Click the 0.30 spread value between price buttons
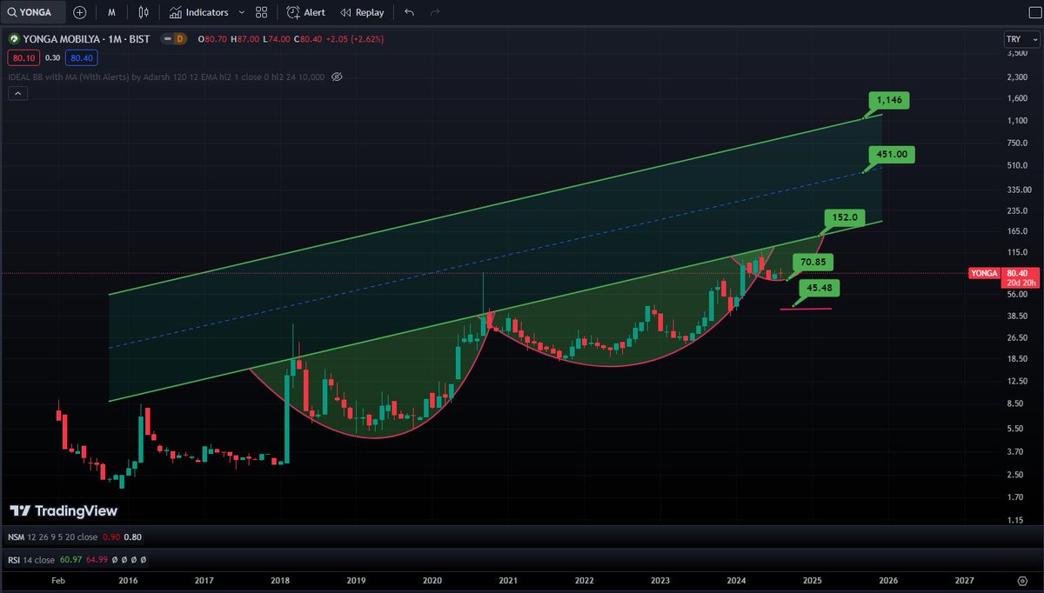This screenshot has width=1044, height=593. tap(51, 57)
